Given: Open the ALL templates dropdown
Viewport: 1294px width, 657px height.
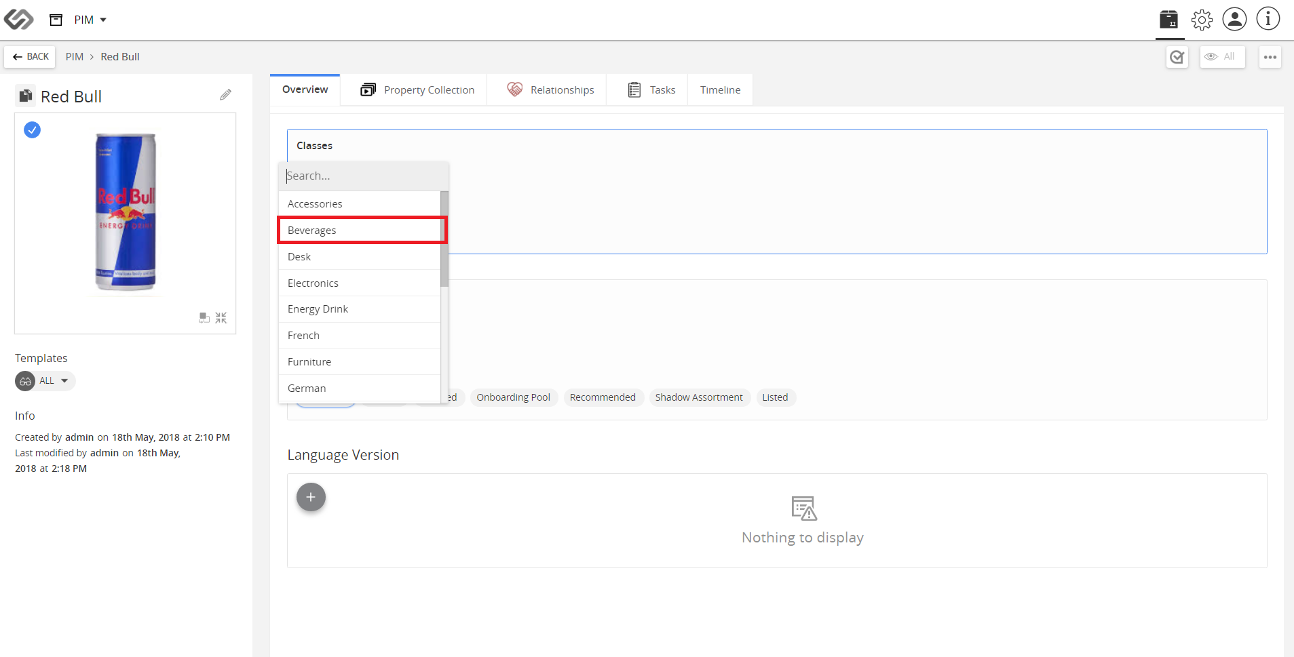Looking at the screenshot, I should [45, 381].
